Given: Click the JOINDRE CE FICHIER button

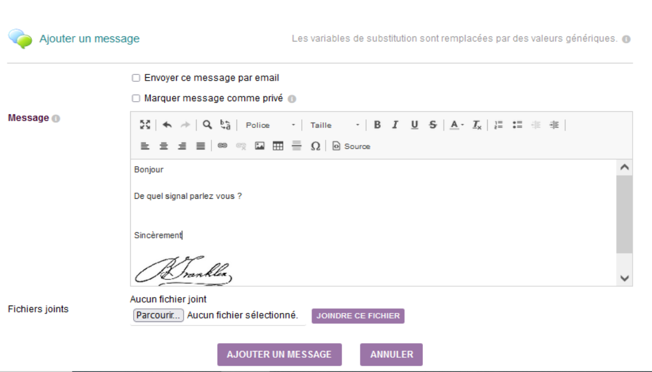Looking at the screenshot, I should 358,316.
